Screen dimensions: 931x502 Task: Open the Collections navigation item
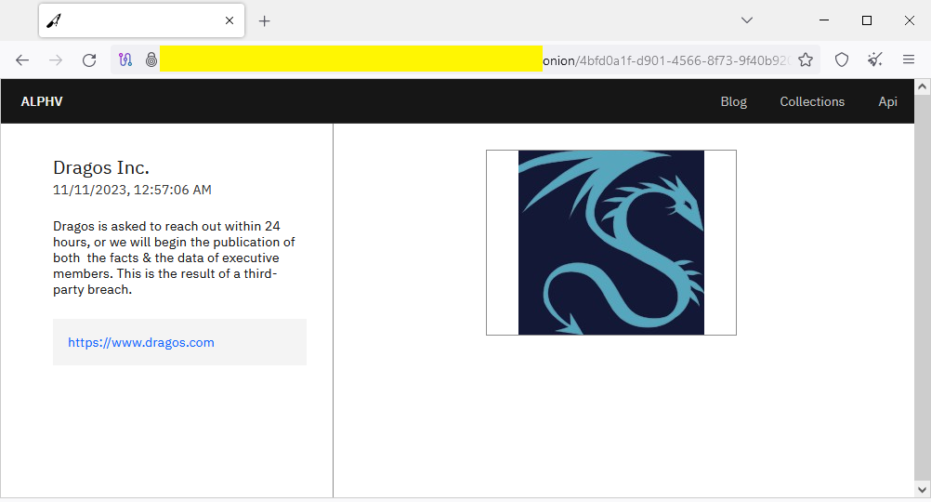pos(812,101)
